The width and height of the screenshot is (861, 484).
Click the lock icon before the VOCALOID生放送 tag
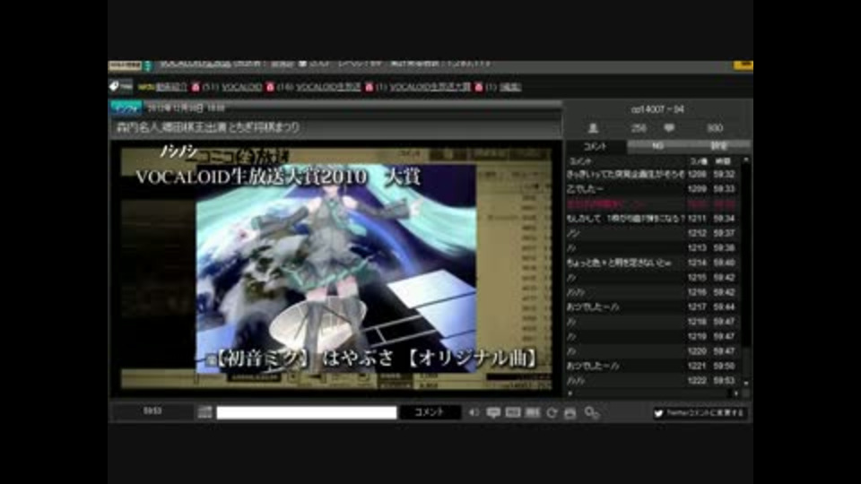point(270,87)
